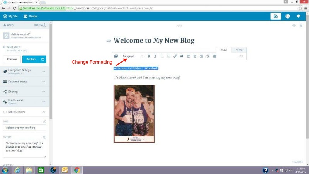
Task: Open the notifications bell icon
Action: (298, 16)
